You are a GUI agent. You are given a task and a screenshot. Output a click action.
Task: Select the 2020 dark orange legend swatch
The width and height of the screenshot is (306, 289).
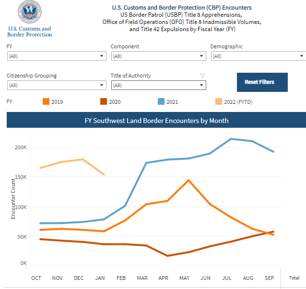104,101
